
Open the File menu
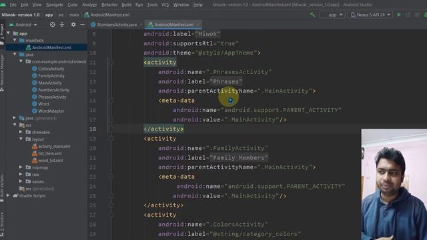tap(13, 5)
